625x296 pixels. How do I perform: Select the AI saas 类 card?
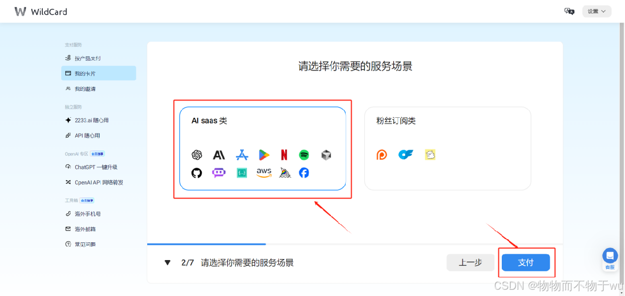[x=263, y=149]
